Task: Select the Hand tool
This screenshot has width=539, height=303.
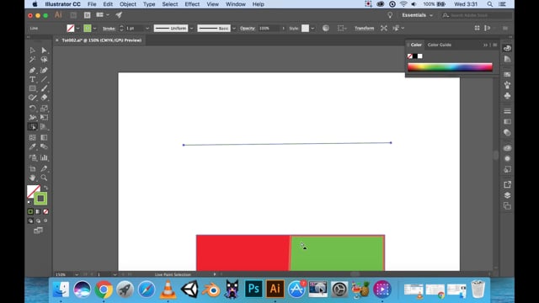Action: [x=32, y=178]
